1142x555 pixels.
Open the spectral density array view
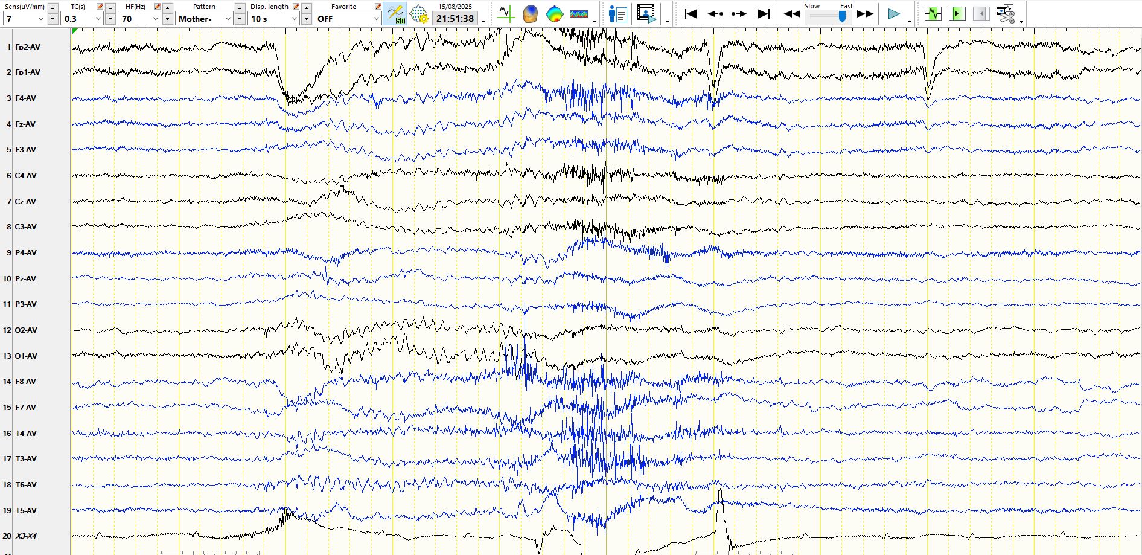point(579,13)
